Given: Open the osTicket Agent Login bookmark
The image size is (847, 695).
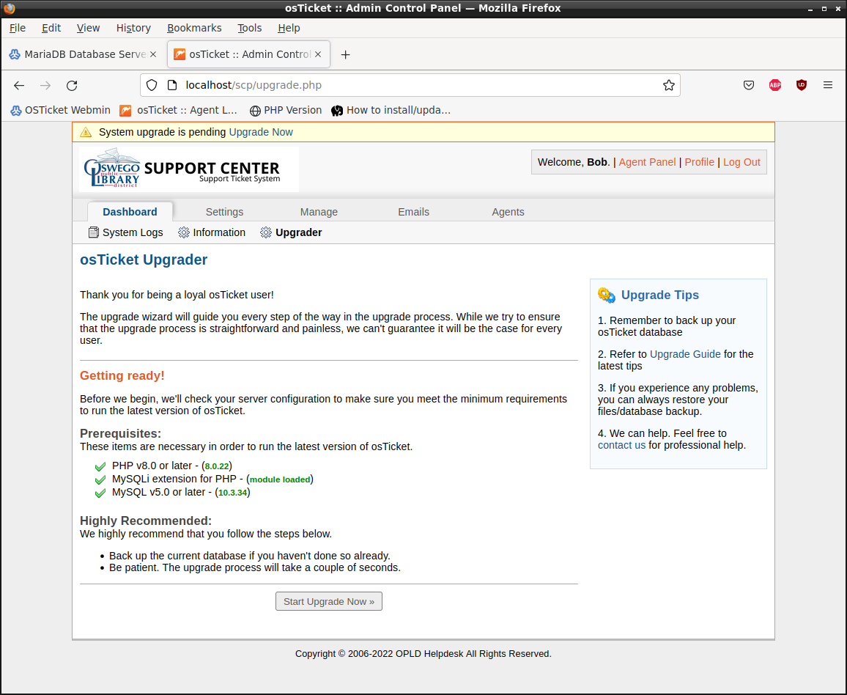Looking at the screenshot, I should (x=179, y=110).
